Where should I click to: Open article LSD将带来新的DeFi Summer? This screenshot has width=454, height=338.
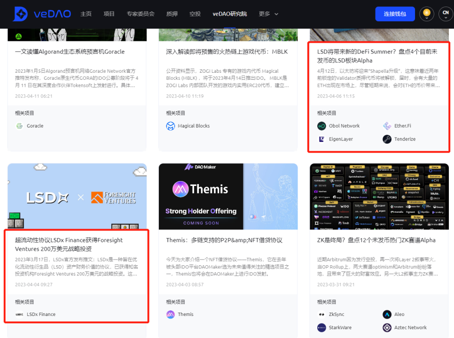[x=377, y=56]
